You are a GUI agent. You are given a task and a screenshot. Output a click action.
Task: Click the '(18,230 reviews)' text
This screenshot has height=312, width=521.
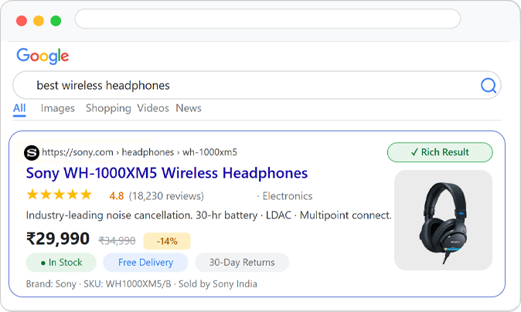[x=166, y=196]
